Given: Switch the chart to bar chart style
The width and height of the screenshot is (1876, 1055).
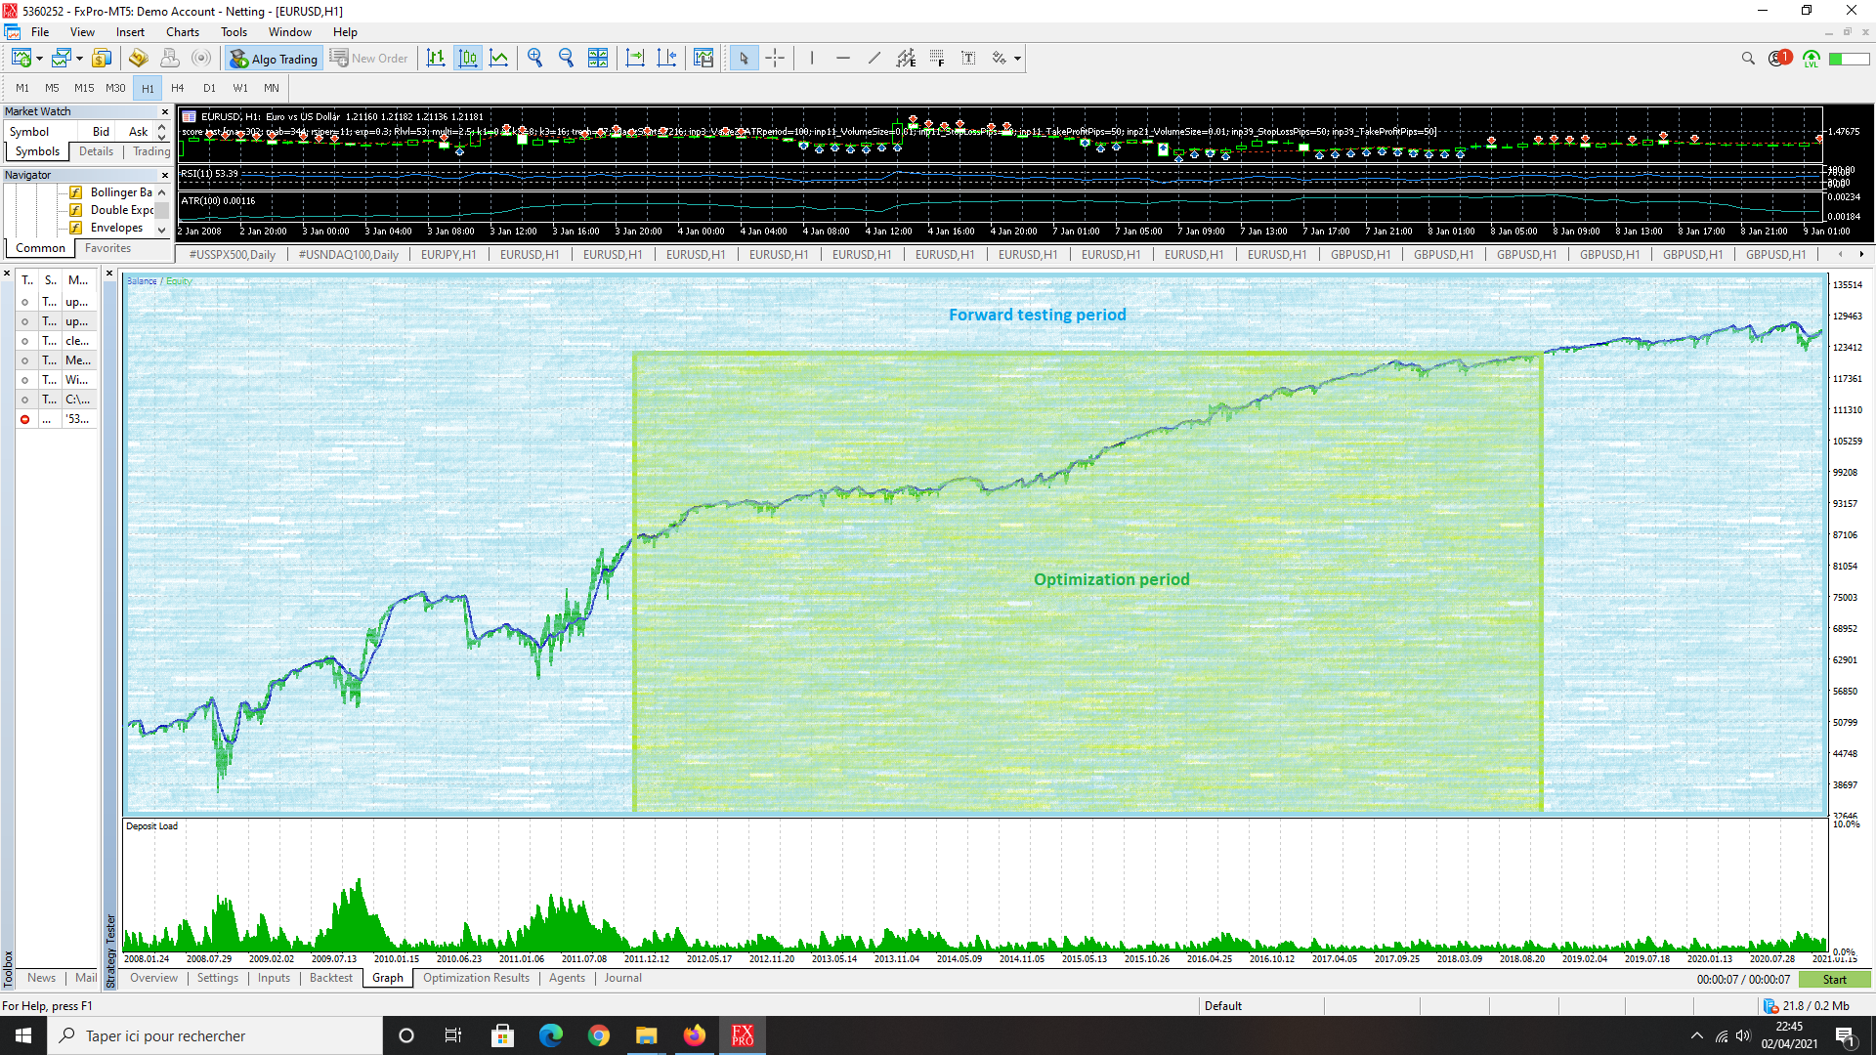Looking at the screenshot, I should pos(436,59).
